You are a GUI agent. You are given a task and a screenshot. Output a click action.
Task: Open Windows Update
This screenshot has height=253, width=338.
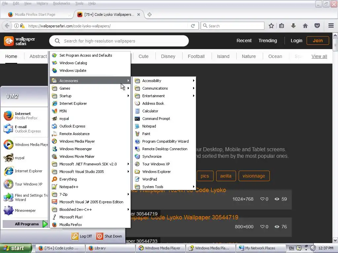[x=90, y=70]
